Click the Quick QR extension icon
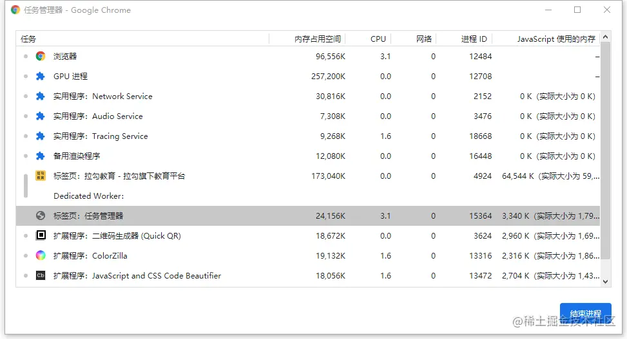Image resolution: width=627 pixels, height=339 pixels. 41,235
